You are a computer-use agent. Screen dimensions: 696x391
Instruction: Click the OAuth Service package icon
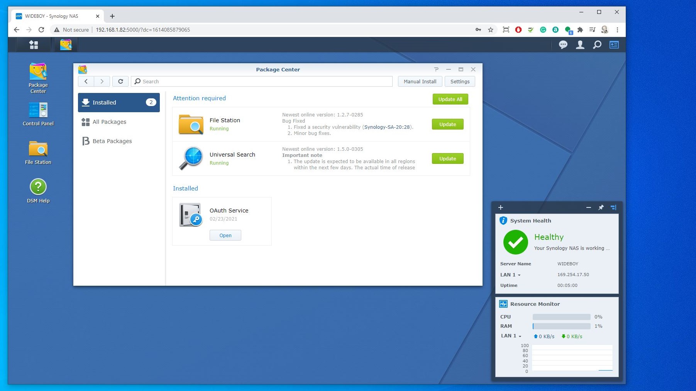coord(191,215)
